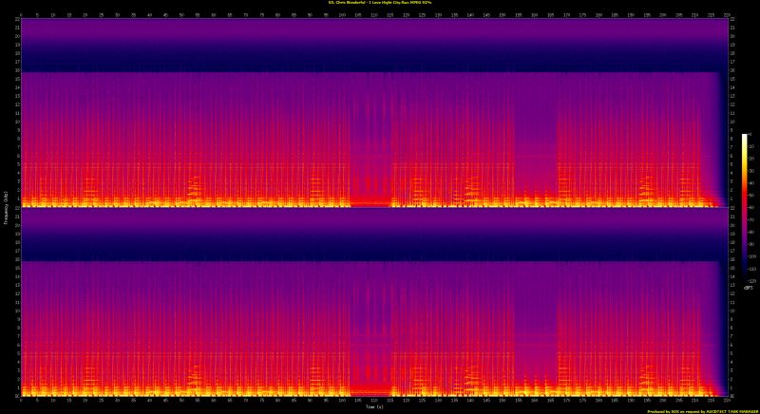Click the 220 tick on top time axis
Image resolution: width=760 pixels, height=414 pixels.
coord(726,14)
